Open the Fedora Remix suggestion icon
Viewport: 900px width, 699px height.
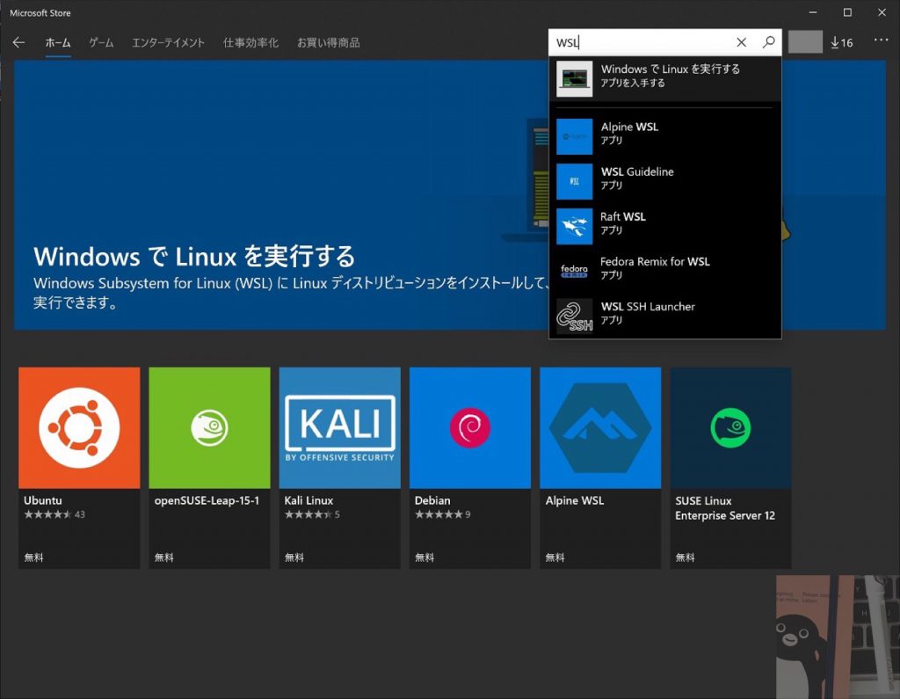(574, 271)
